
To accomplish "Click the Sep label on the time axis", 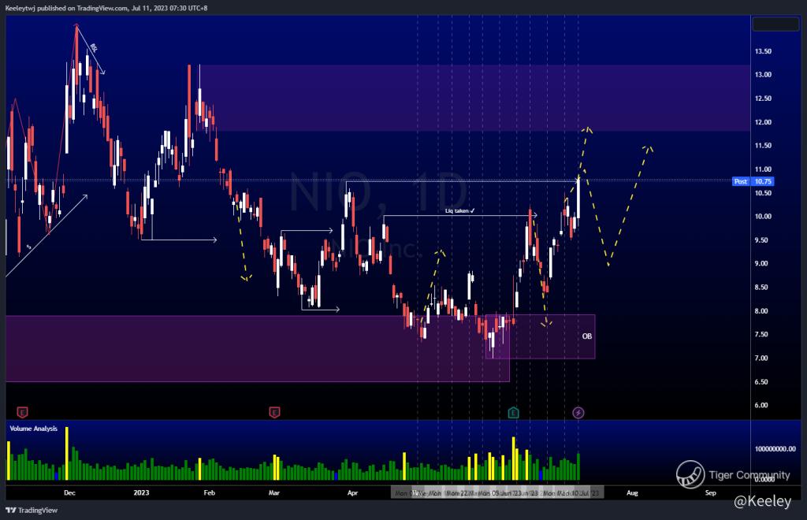I will pyautogui.click(x=710, y=492).
